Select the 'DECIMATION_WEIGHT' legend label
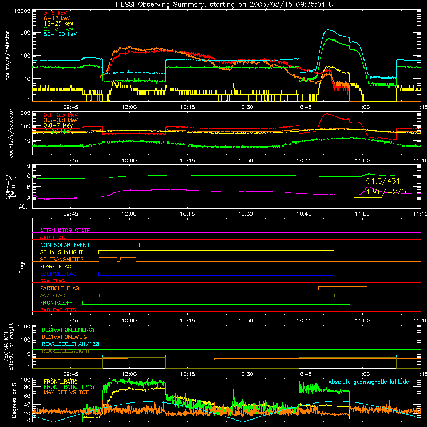Screen dimensions: 427x427 click(x=68, y=337)
